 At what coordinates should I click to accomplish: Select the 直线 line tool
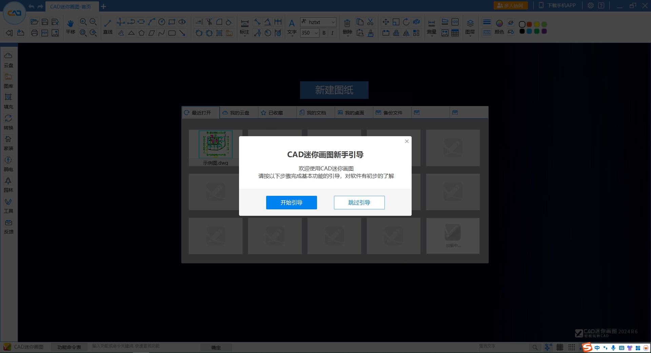pyautogui.click(x=108, y=26)
